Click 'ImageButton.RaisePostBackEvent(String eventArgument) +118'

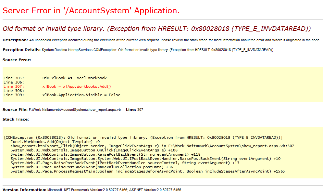tap(106, 154)
